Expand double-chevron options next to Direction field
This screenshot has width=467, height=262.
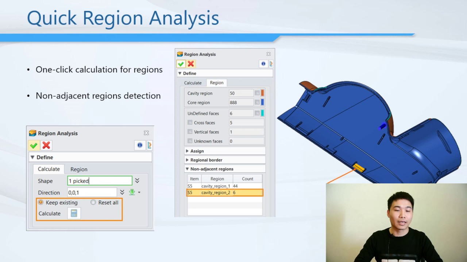122,192
